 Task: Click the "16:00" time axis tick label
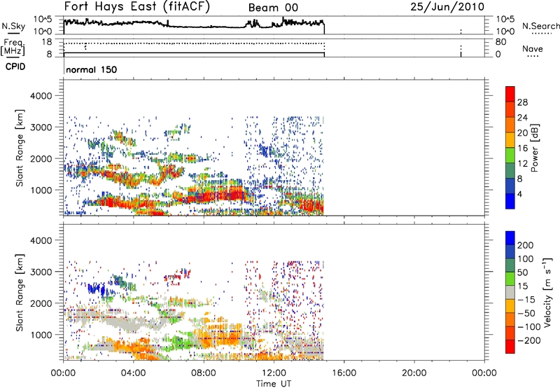(x=344, y=373)
